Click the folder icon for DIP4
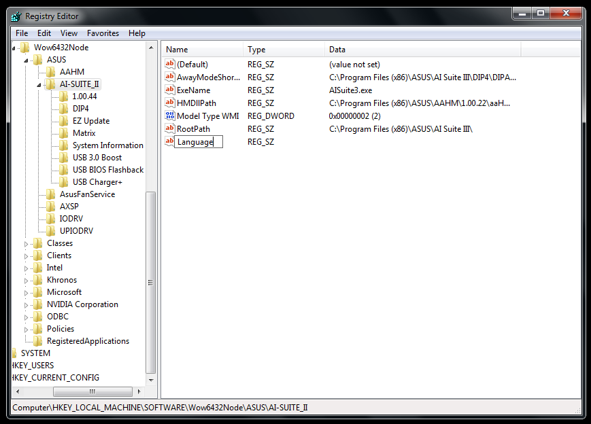591x424 pixels. click(x=64, y=109)
